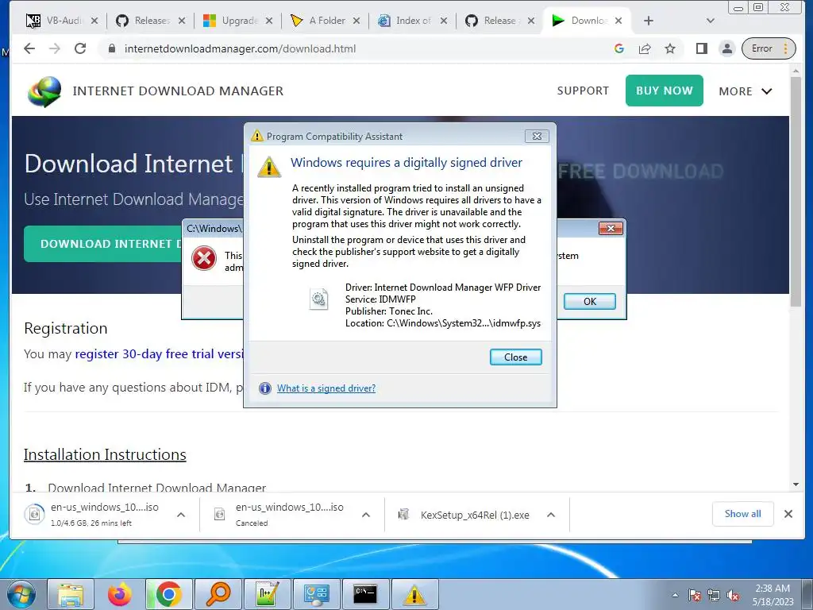Open the tab search dropdown arrow
813x610 pixels.
click(711, 21)
